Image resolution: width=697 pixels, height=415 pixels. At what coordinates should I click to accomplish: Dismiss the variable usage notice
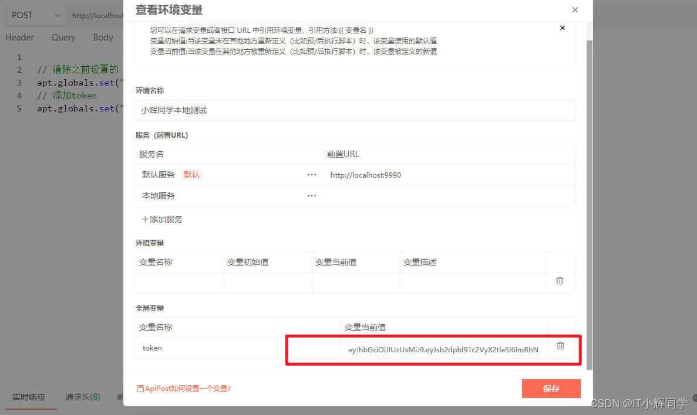point(562,28)
